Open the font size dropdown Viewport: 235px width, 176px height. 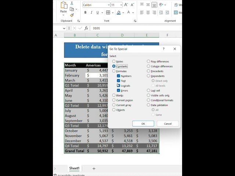[x=121, y=5]
